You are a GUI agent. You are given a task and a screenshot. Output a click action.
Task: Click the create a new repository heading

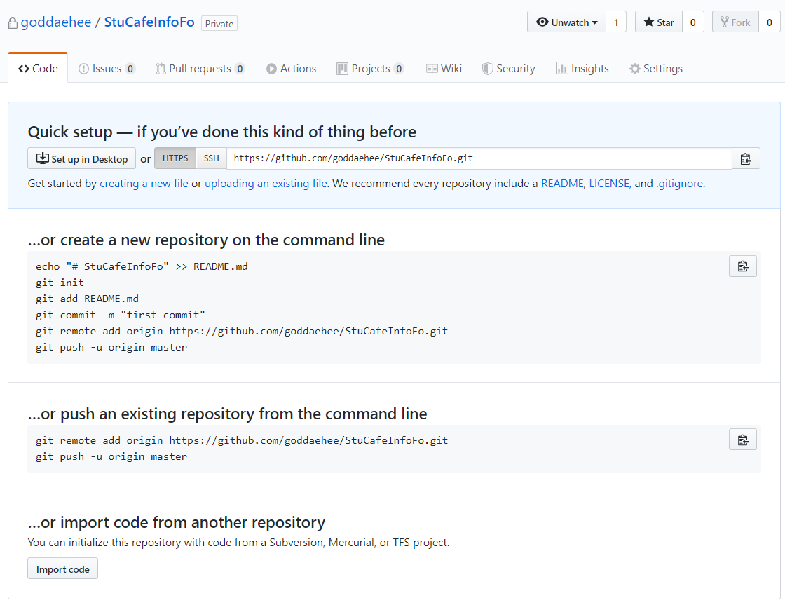coord(206,240)
